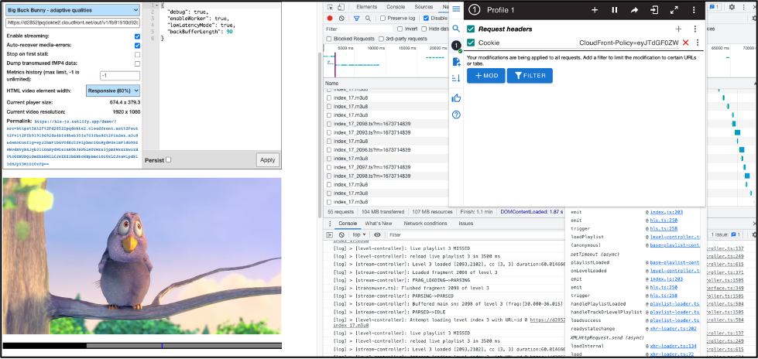This screenshot has width=758, height=359.
Task: Click the share arrow icon in Profile 1 bar
Action: 634,9
